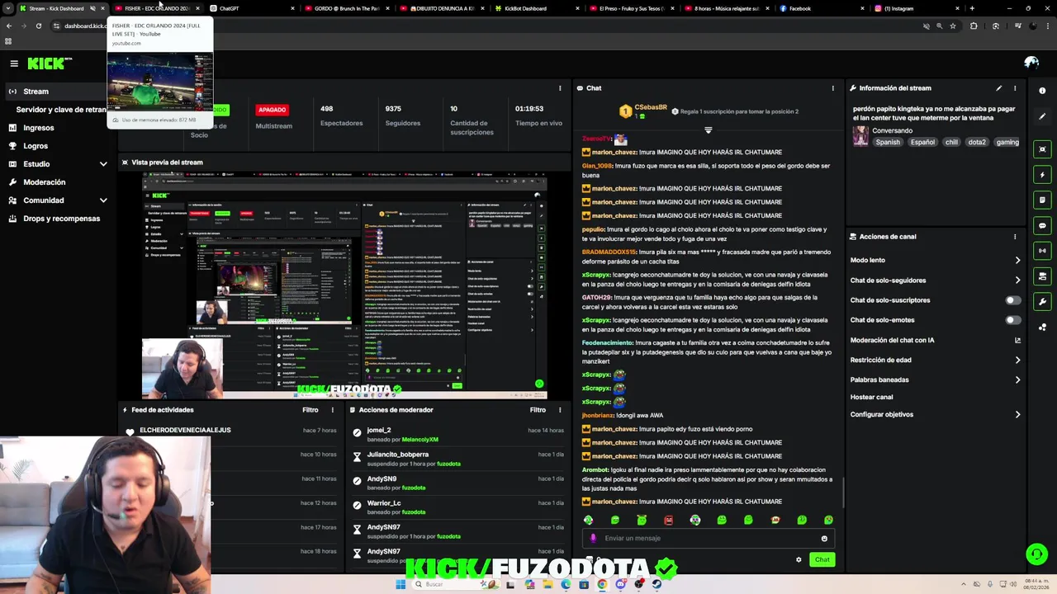This screenshot has width=1057, height=594.
Task: Click three-dots cluster icon in right rail
Action: (1042, 327)
